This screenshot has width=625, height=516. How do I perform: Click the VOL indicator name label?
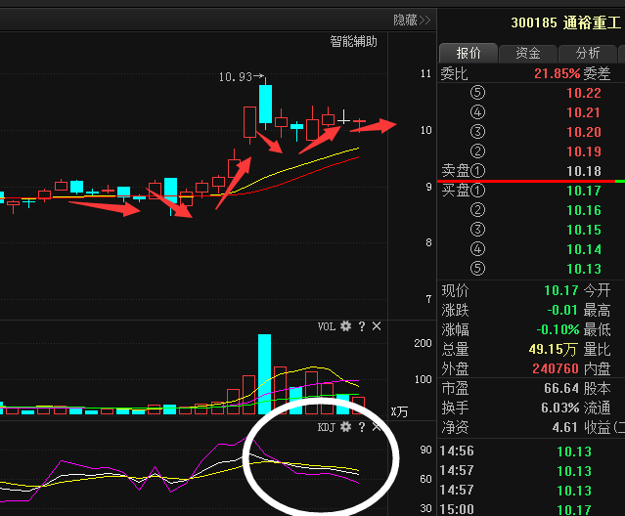[326, 326]
